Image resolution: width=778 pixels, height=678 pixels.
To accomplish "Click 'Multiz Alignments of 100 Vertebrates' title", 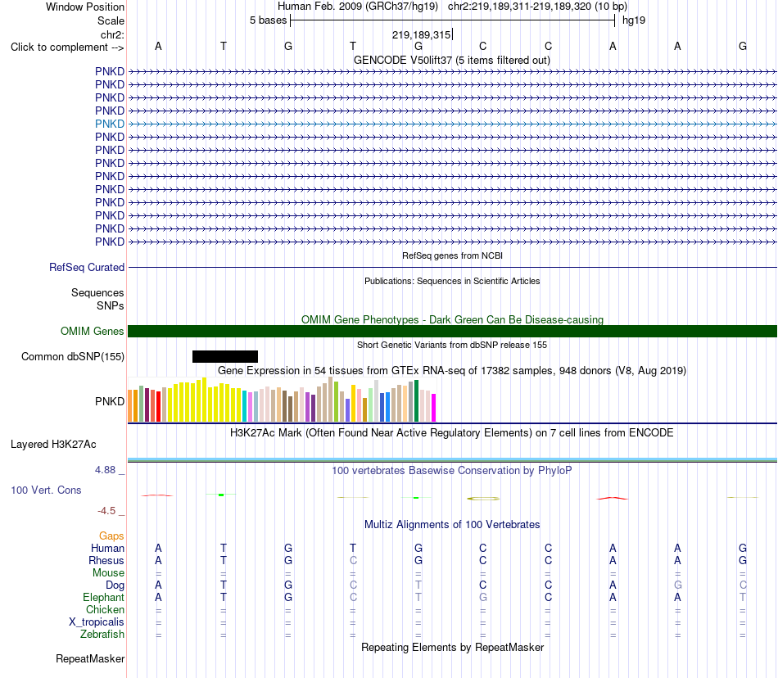I will pyautogui.click(x=452, y=524).
